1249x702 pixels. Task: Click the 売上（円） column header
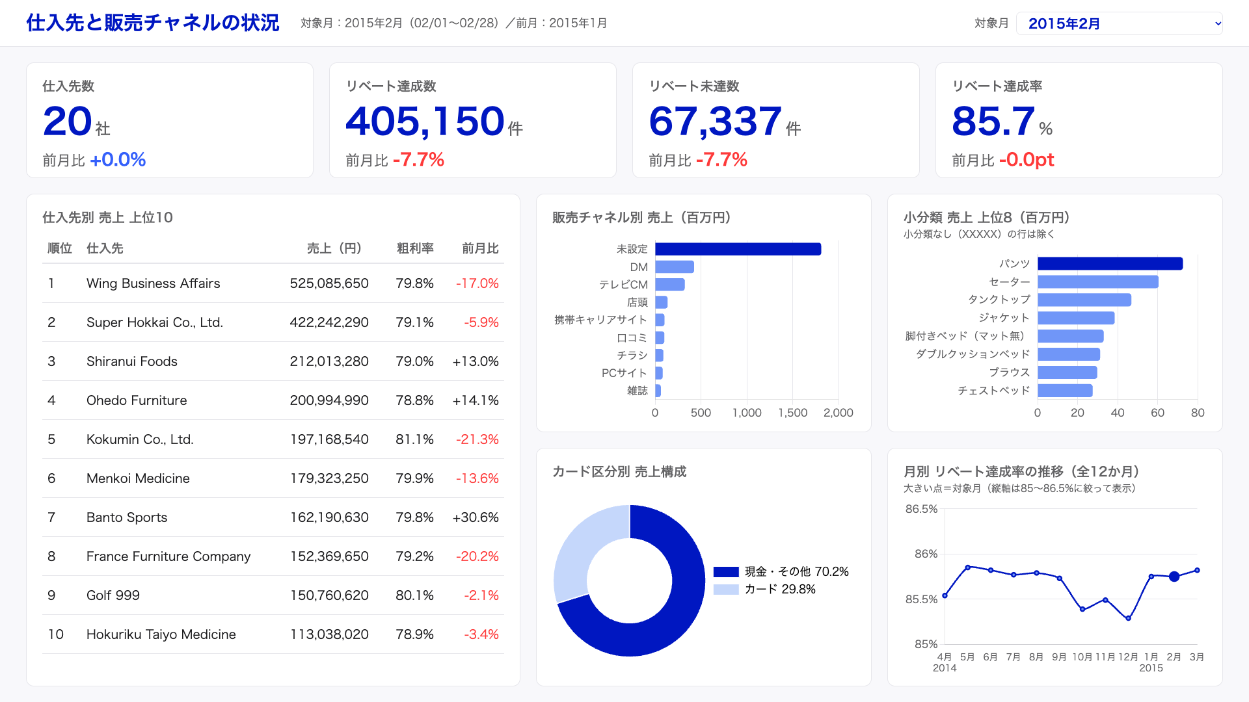(334, 248)
